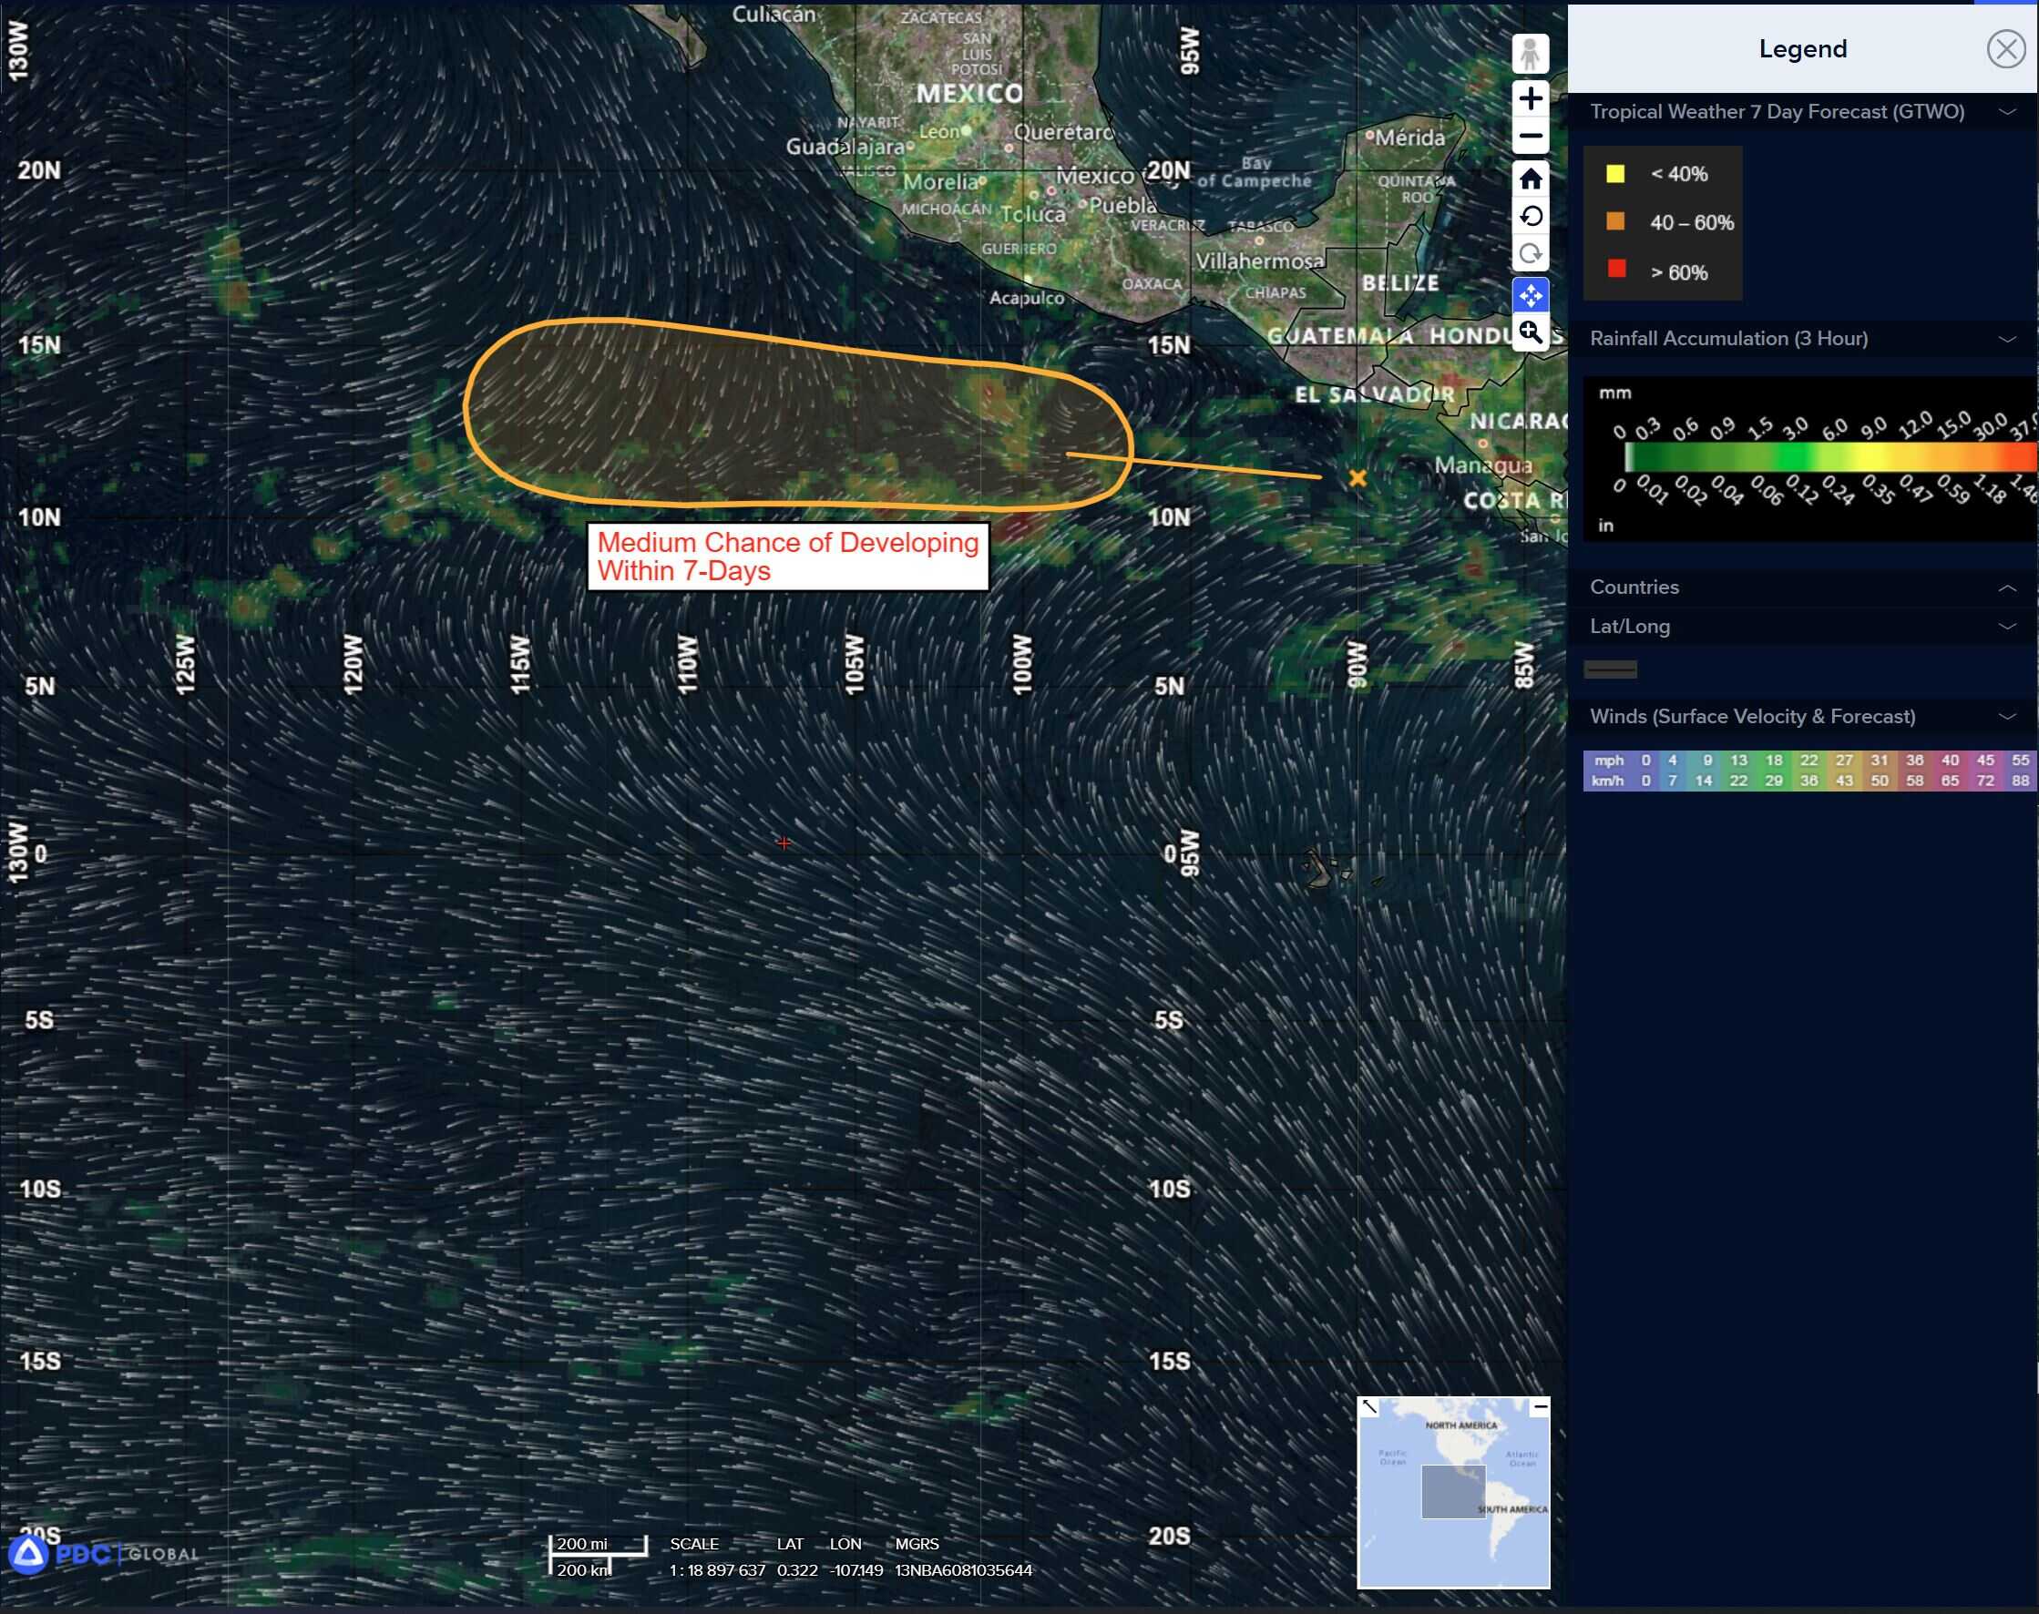2039x1614 pixels.
Task: Minimize the overview minimap
Action: click(x=1540, y=1407)
